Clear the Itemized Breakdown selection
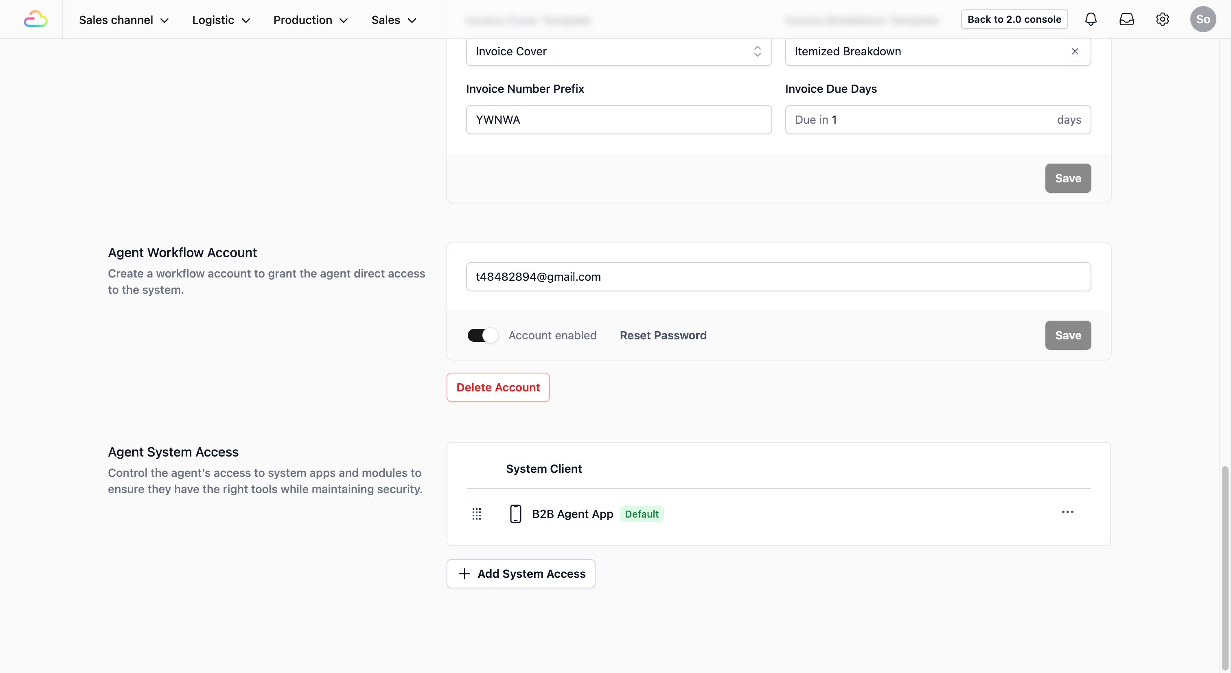1231x673 pixels. coord(1075,51)
